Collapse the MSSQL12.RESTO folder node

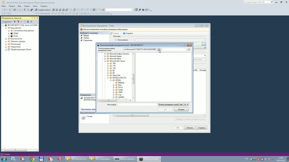click(108, 78)
